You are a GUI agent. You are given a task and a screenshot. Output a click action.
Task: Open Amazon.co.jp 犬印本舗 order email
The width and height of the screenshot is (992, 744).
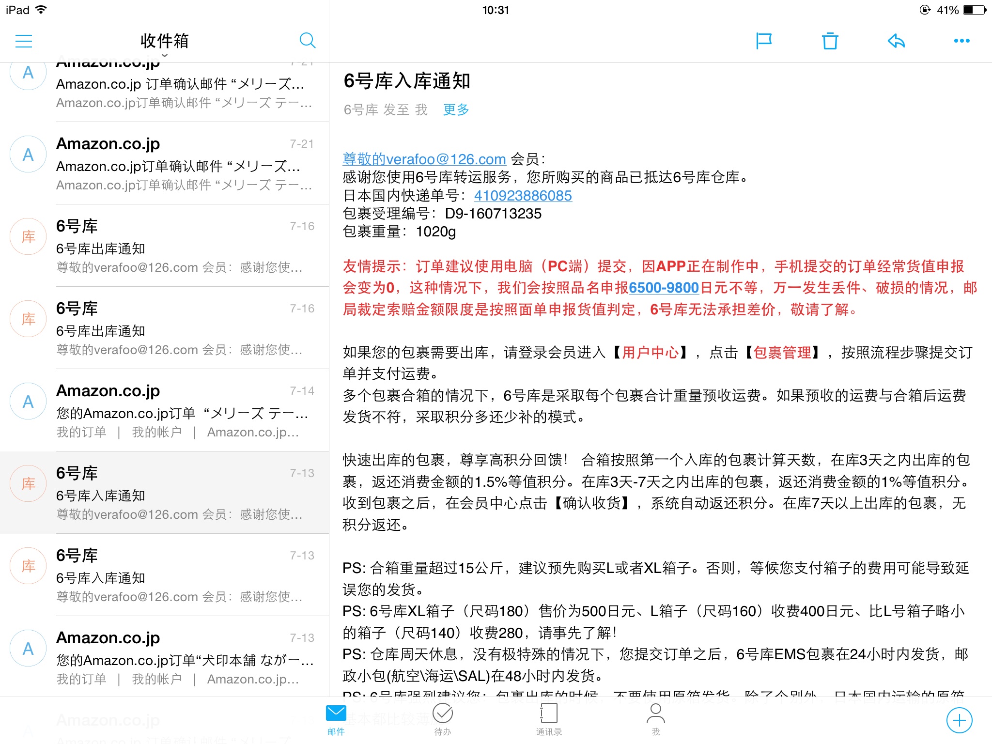point(165,657)
